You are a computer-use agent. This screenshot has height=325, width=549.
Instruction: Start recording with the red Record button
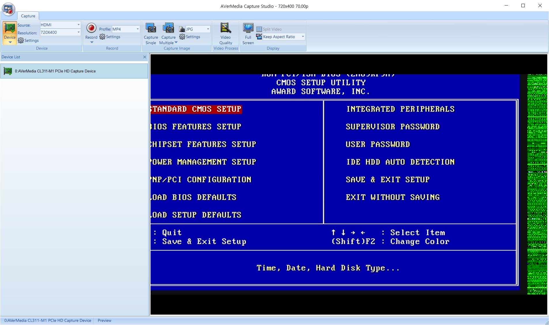click(x=91, y=28)
